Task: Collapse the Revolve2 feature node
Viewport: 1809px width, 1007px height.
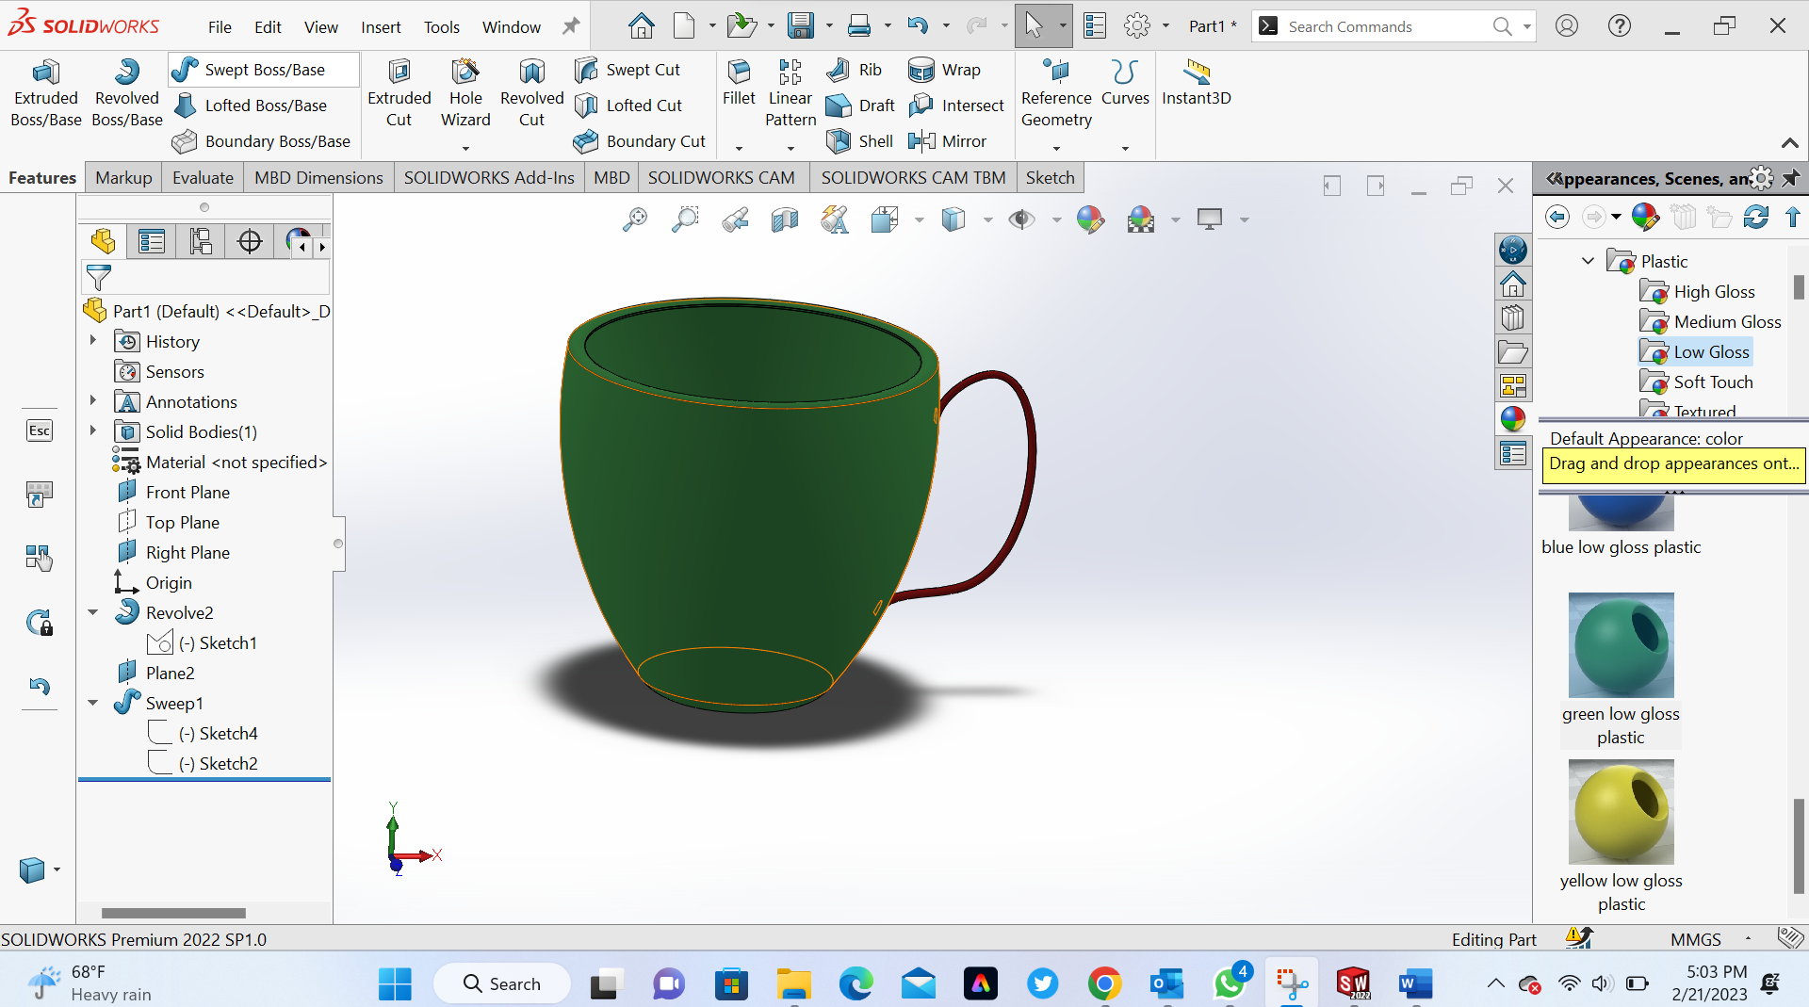Action: tap(92, 611)
